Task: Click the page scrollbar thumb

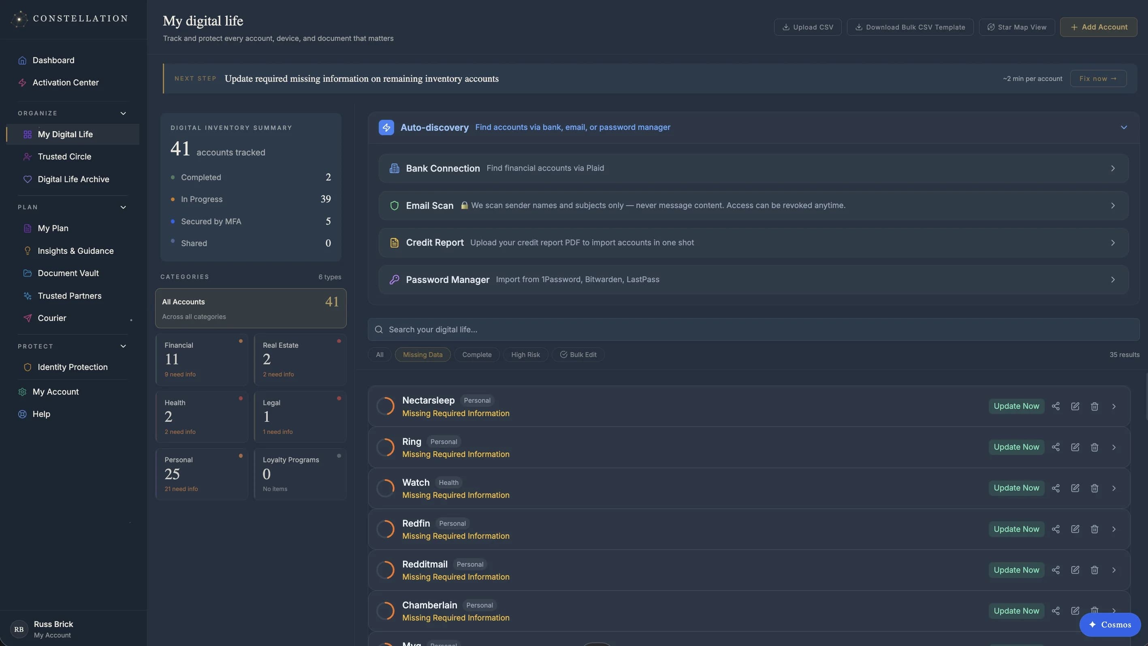Action: coord(1146,396)
